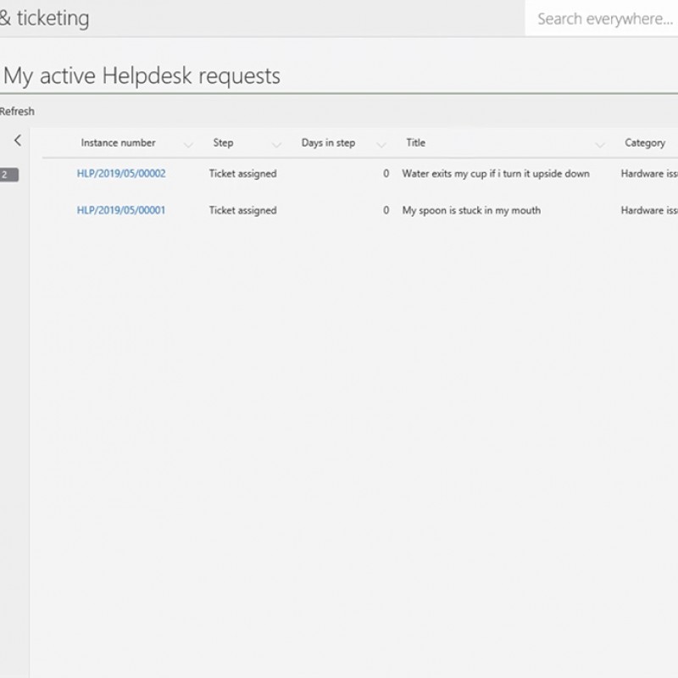
Task: Click Ticket assigned in the 00001 row
Action: 242,210
